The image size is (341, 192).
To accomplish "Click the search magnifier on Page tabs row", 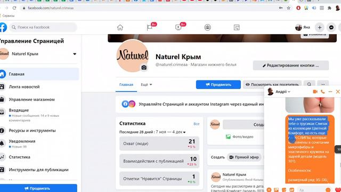I will point(309,84).
